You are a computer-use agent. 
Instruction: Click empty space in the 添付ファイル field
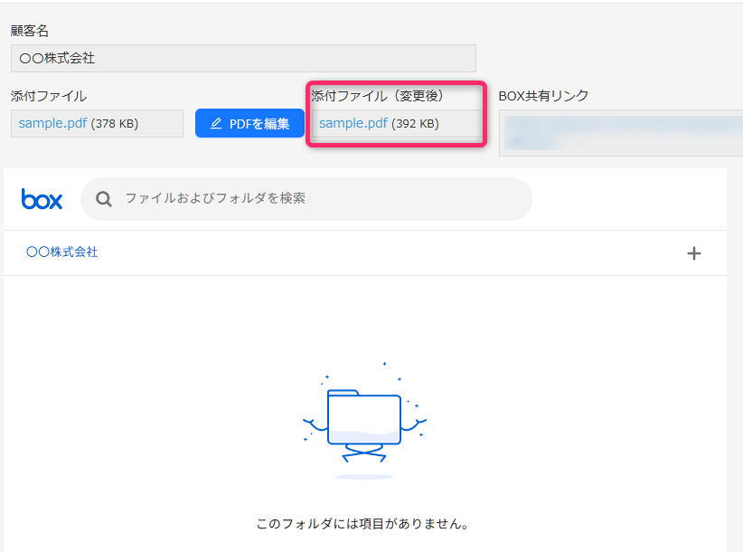tap(161, 124)
